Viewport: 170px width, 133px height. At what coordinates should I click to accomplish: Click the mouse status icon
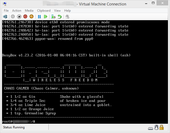156,127
